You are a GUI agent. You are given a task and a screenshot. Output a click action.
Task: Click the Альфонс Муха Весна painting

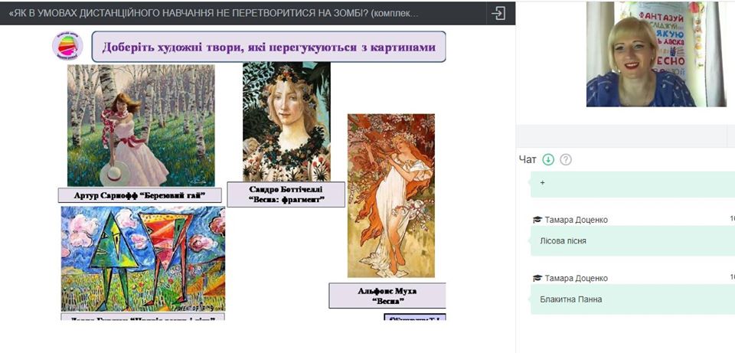point(391,195)
